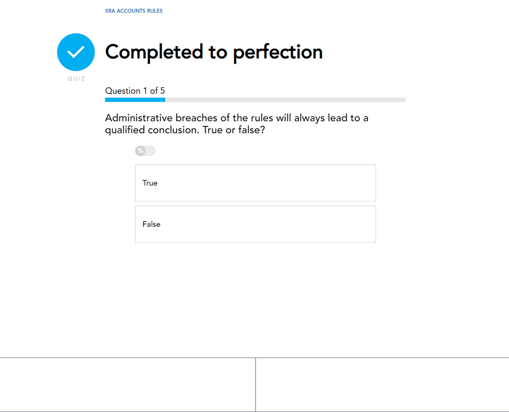Click the grey unfilled progress bar portion
Viewport: 509px width, 412px height.
[285, 100]
